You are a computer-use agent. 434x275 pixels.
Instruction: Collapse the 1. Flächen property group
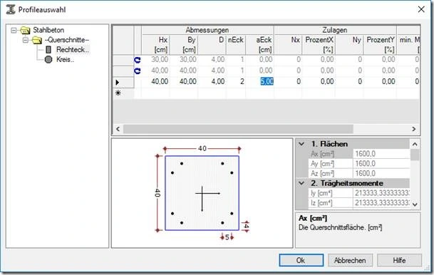pyautogui.click(x=301, y=144)
